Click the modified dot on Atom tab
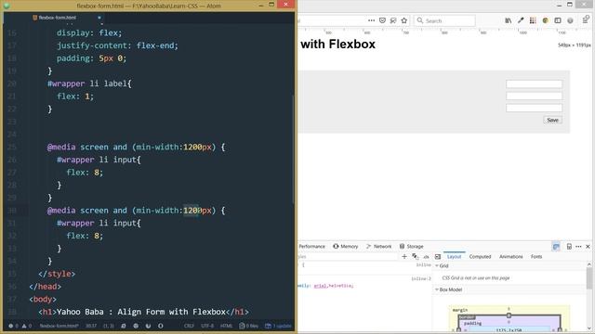The image size is (595, 334). [x=99, y=18]
